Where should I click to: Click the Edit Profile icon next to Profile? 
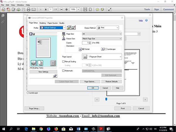tap(74, 28)
